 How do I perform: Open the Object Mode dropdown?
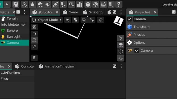[47, 20]
